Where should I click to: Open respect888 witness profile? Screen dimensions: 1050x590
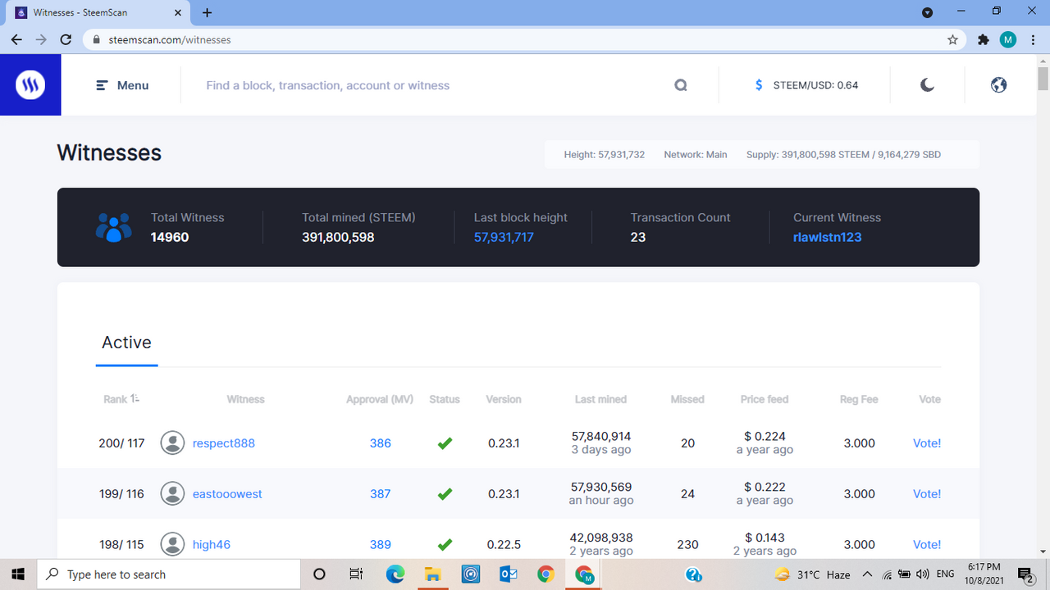(x=224, y=443)
